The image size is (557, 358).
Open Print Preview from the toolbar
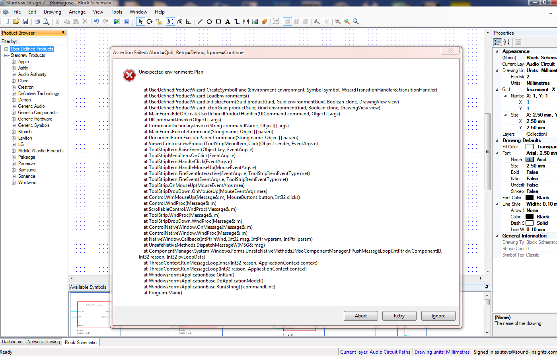pyautogui.click(x=46, y=21)
